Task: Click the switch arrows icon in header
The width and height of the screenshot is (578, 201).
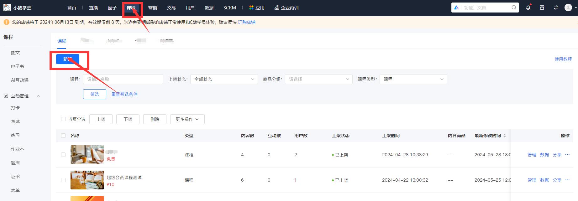Action: pos(556,8)
